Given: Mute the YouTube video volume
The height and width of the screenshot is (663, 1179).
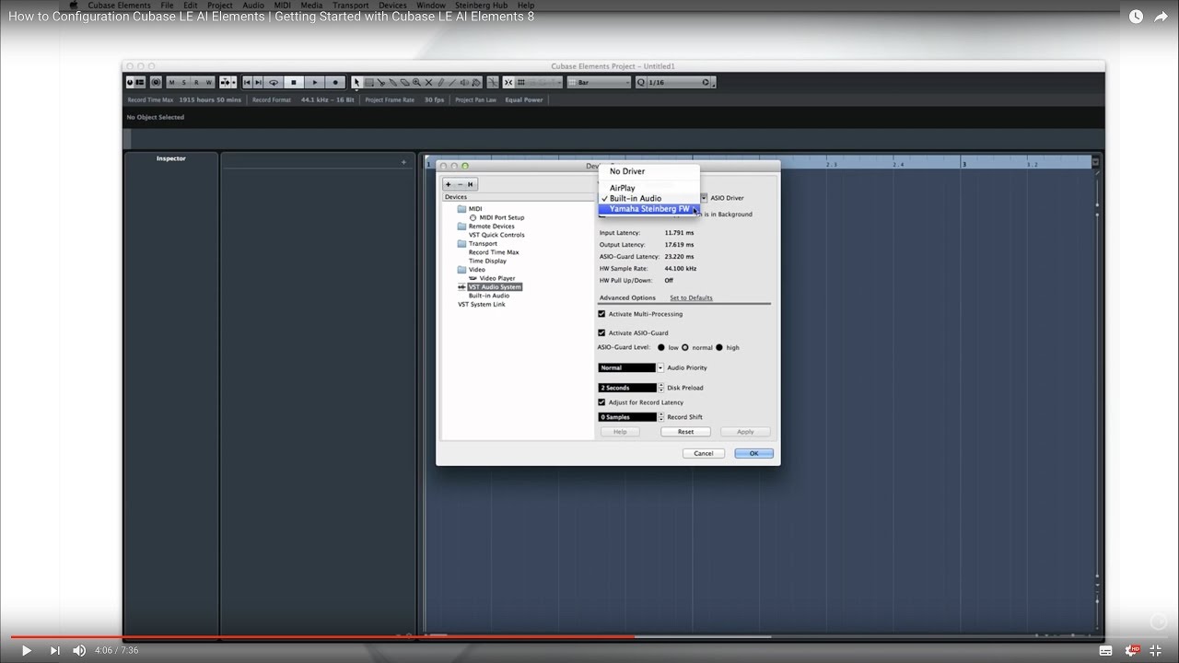Looking at the screenshot, I should (x=79, y=650).
